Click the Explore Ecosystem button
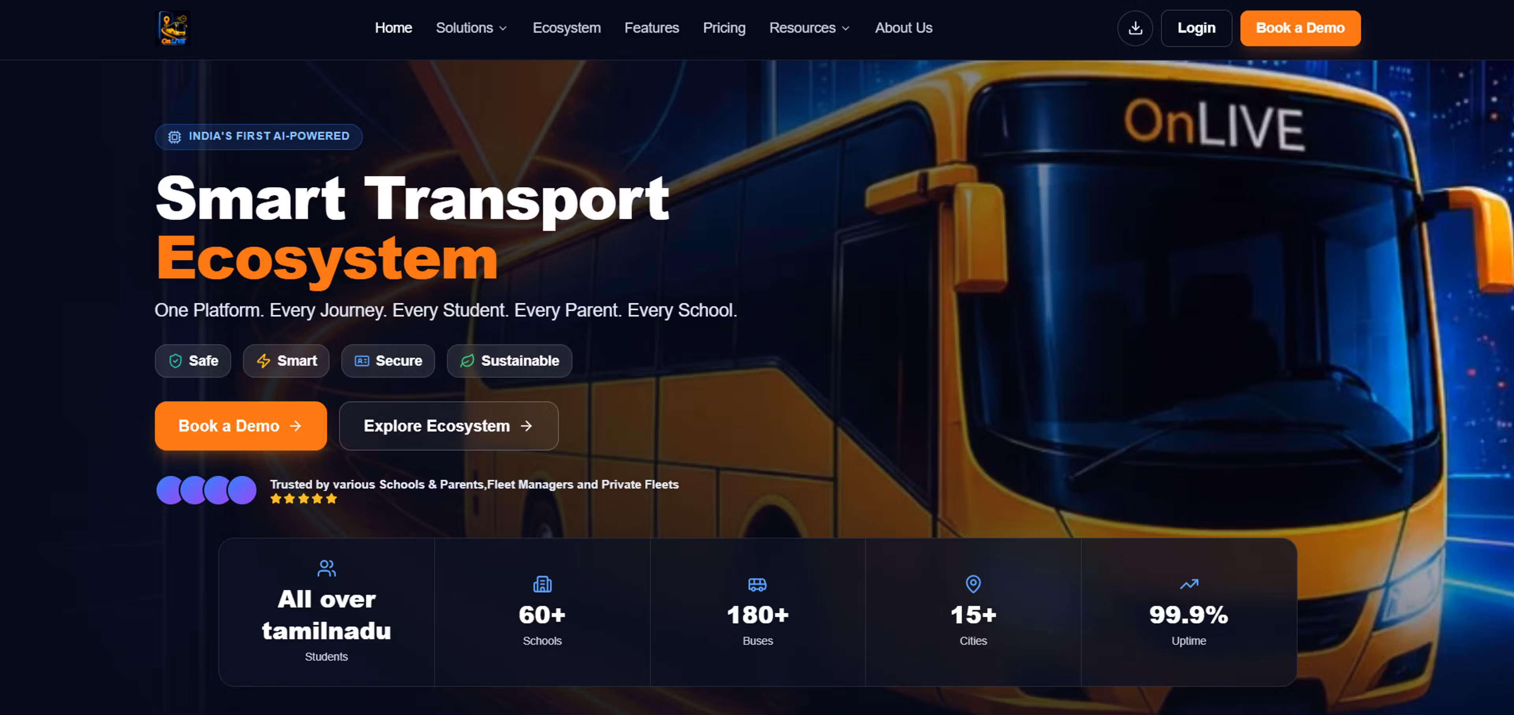 [x=448, y=426]
